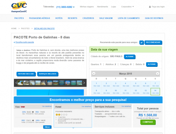
Task: Open GUIA DE DESTINOS menu item
Action: click(154, 18)
